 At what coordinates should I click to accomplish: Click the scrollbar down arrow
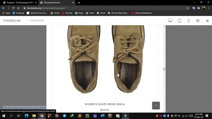coord(164,111)
